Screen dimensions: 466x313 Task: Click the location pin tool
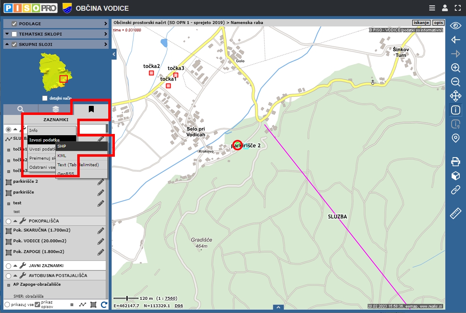455,138
